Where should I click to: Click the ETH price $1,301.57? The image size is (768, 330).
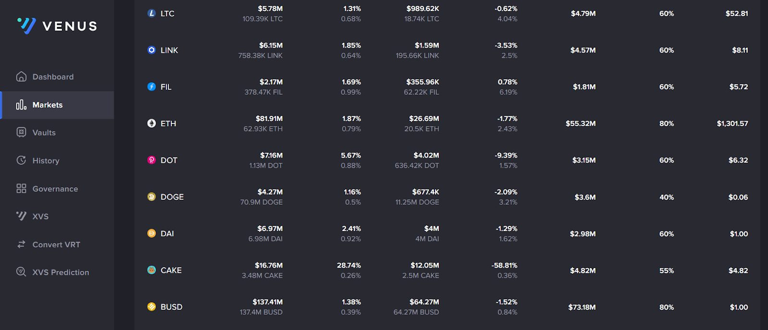pos(732,123)
